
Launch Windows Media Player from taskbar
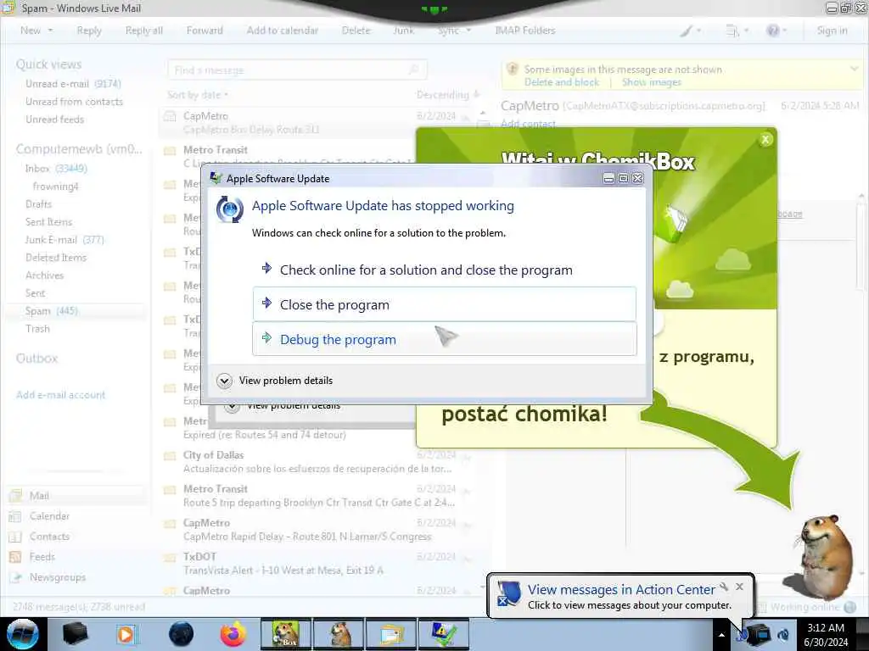[x=126, y=634]
